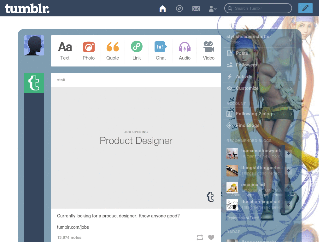Click the blue compose pencil button

pyautogui.click(x=305, y=8)
